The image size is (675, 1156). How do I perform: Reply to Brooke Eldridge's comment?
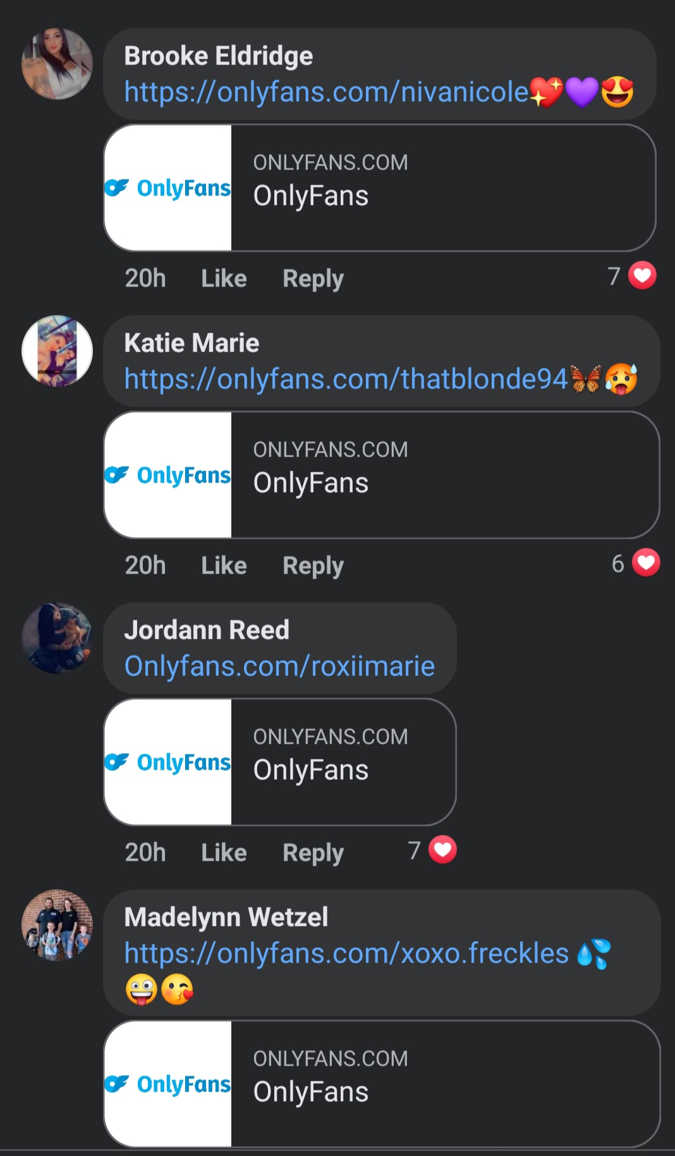tap(313, 278)
